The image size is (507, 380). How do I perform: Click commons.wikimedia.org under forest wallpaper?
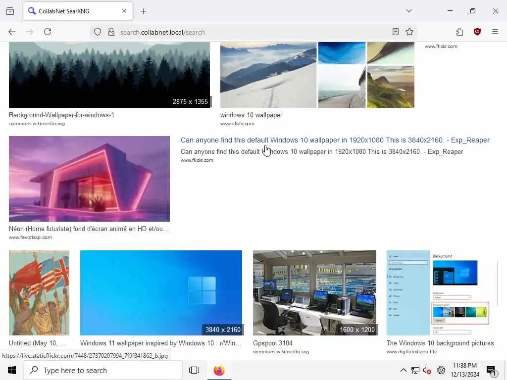coord(37,124)
